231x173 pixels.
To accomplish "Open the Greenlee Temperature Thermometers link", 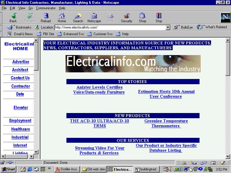I will click(x=166, y=123).
